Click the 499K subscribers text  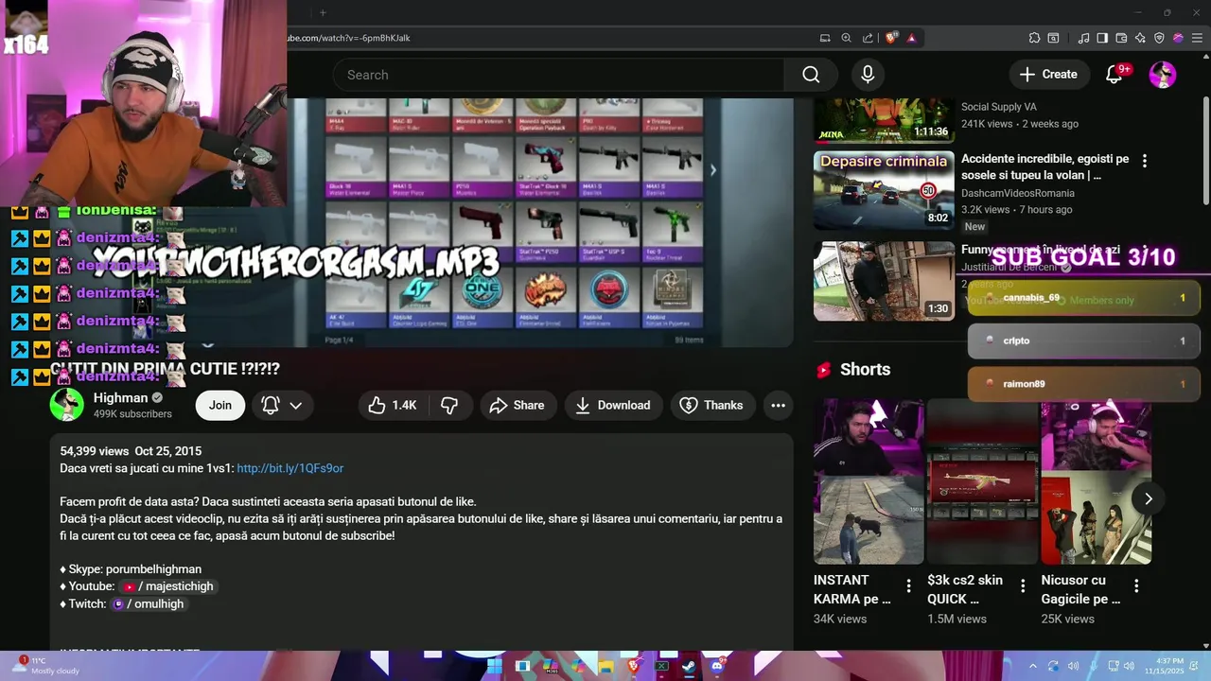[132, 414]
